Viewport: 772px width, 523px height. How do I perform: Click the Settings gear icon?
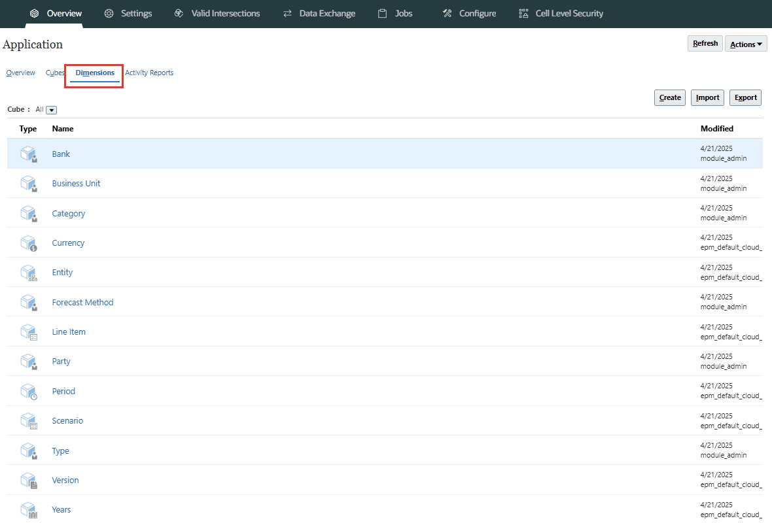(x=109, y=13)
